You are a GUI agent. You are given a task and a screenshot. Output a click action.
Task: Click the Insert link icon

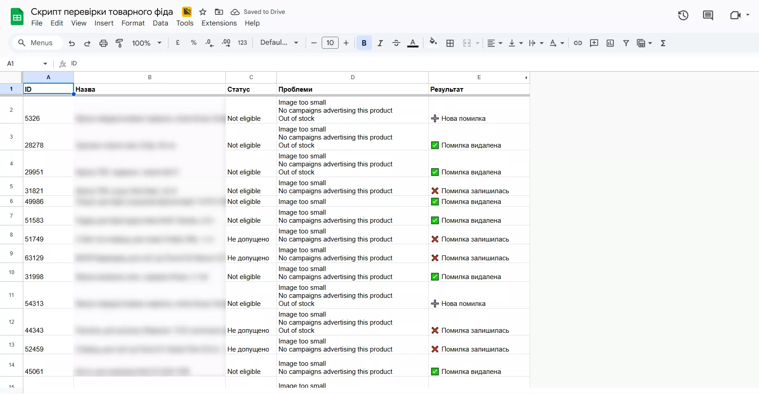(578, 43)
